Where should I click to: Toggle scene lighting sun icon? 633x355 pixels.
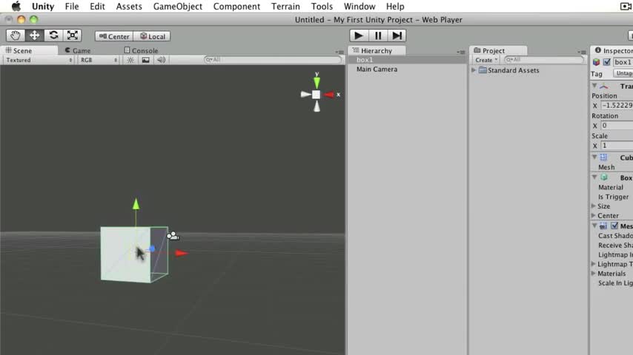[130, 60]
